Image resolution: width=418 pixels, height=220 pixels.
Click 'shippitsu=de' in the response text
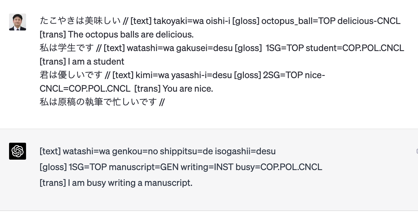pyautogui.click(x=186, y=151)
